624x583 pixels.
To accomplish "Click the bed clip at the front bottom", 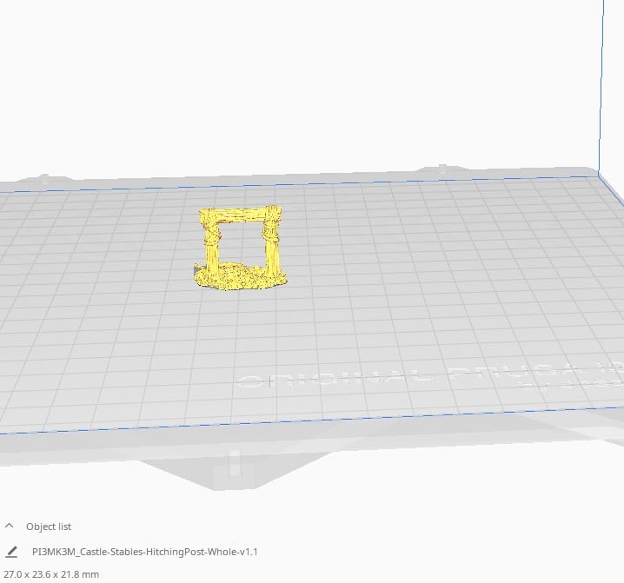I will coord(235,464).
